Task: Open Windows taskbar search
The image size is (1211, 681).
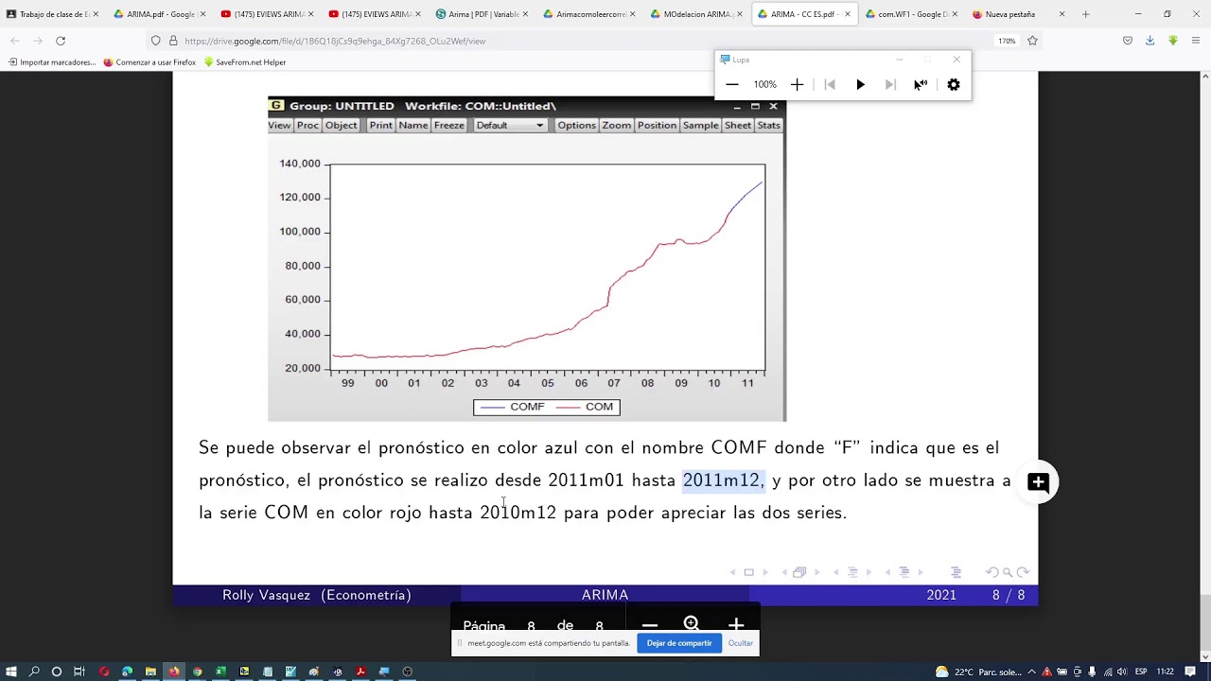Action: tap(34, 672)
